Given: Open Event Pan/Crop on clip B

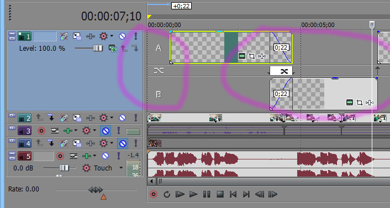Looking at the screenshot, I should click(360, 103).
